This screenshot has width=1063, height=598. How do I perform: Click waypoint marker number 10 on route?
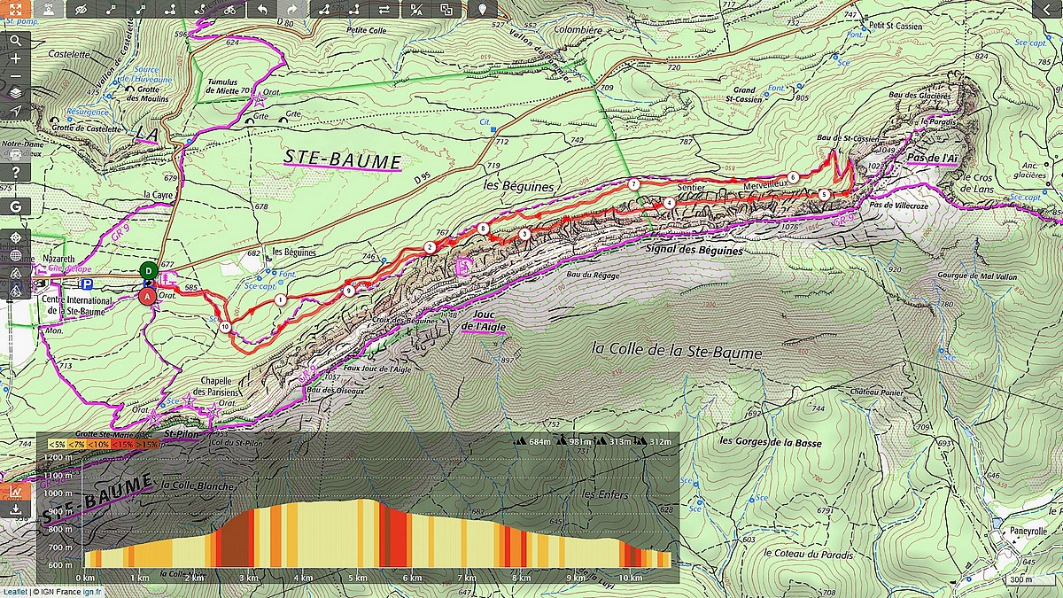[226, 327]
